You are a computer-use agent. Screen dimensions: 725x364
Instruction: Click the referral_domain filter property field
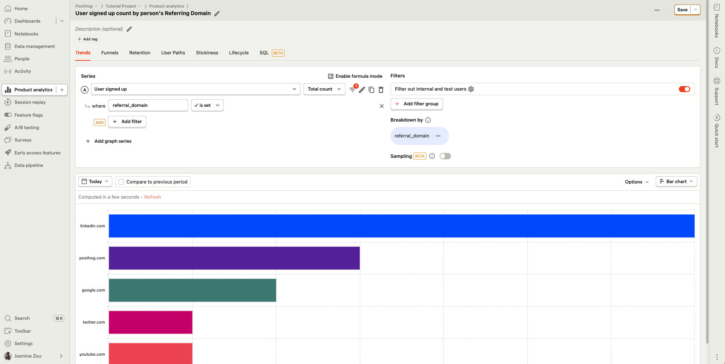[148, 105]
